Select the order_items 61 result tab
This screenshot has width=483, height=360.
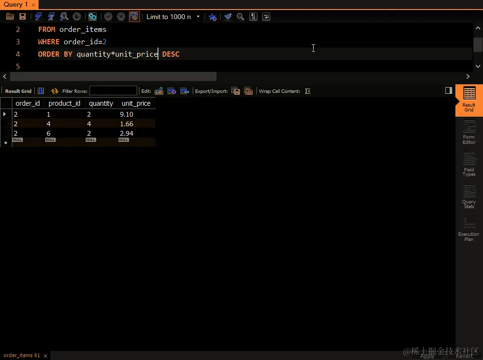click(x=21, y=355)
